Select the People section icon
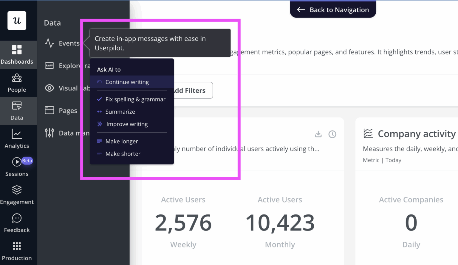 17,83
